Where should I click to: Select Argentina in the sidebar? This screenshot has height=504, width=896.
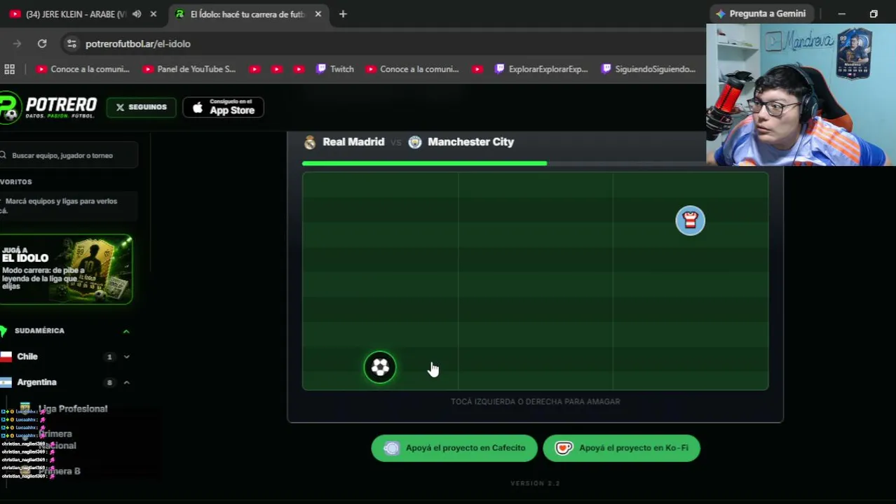coord(36,382)
